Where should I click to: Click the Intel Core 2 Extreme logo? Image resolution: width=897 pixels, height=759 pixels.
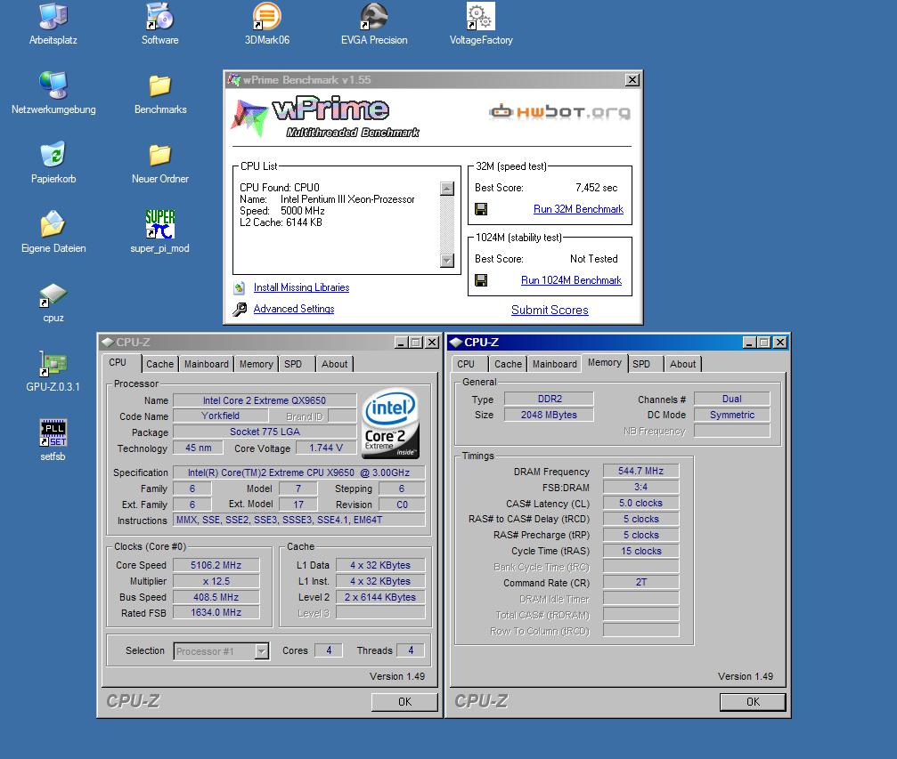coord(391,424)
